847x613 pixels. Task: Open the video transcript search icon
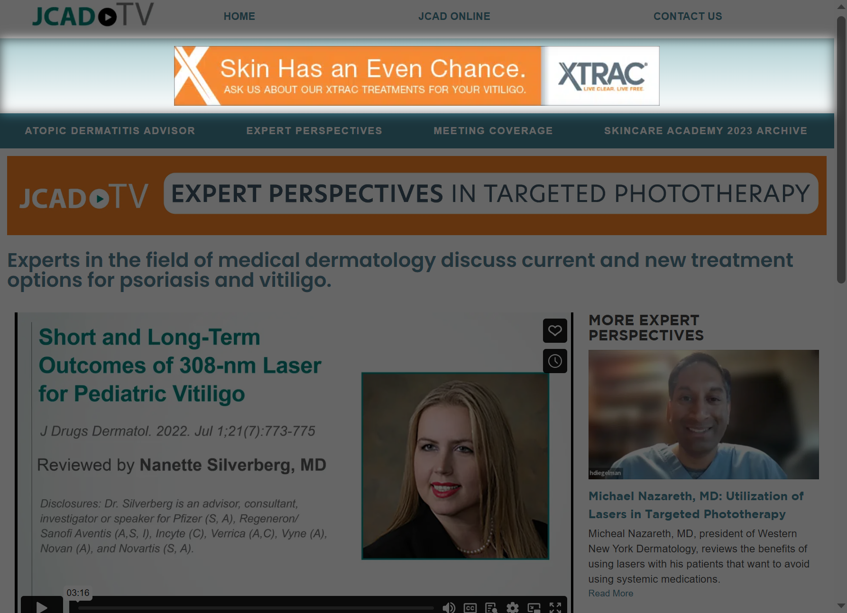coord(491,608)
